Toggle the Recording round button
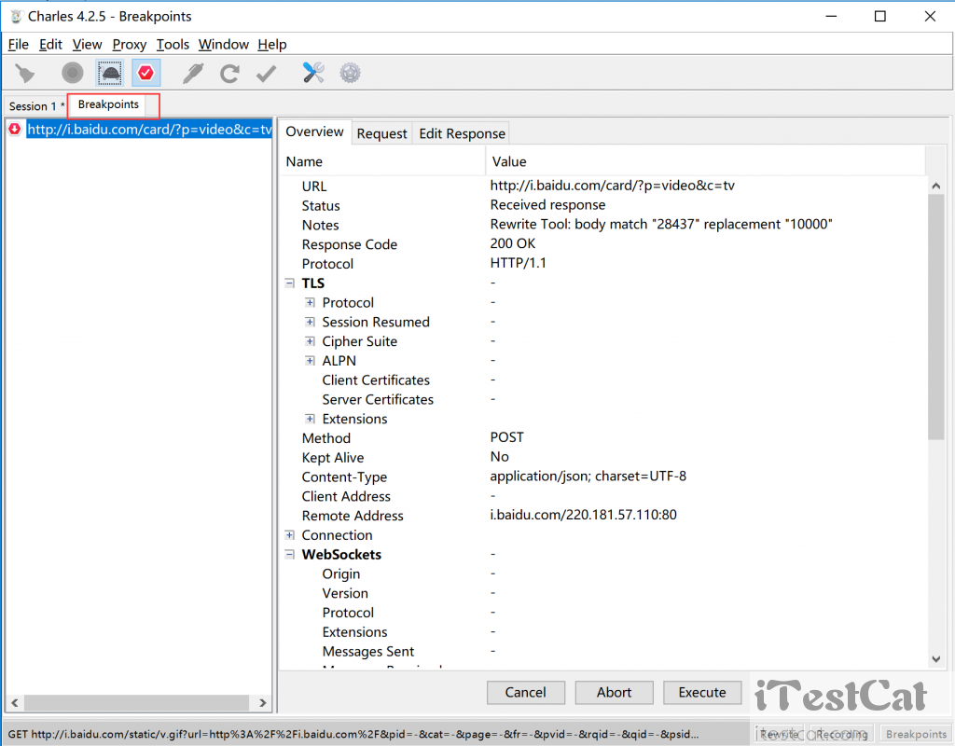 (73, 74)
